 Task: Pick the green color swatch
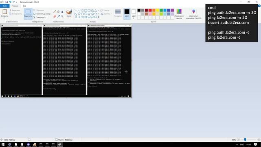point(161,10)
